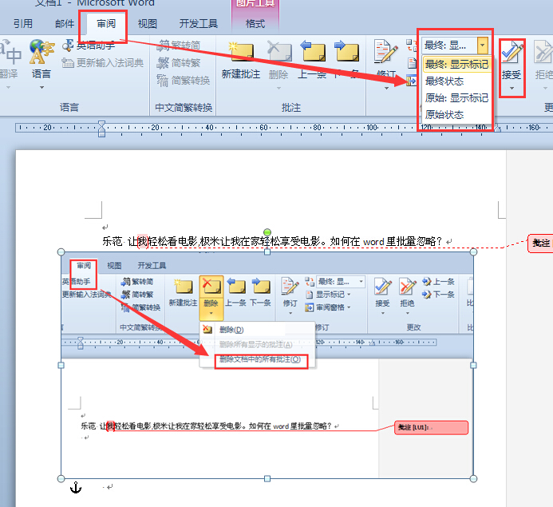The height and width of the screenshot is (507, 553).
Task: Click the 最终: 显... combo box field
Action: point(450,46)
